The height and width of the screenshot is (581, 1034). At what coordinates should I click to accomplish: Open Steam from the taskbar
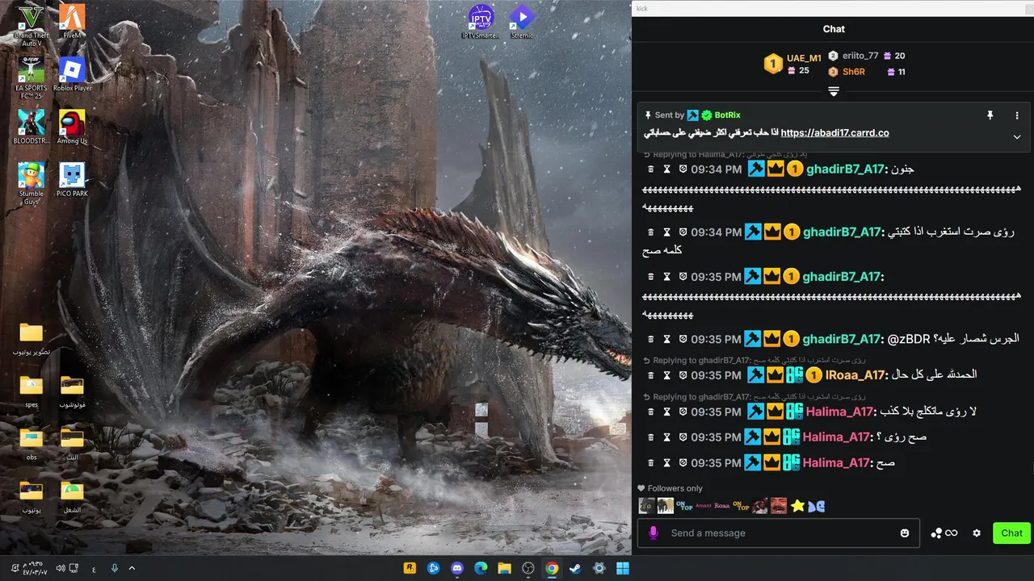(x=576, y=568)
